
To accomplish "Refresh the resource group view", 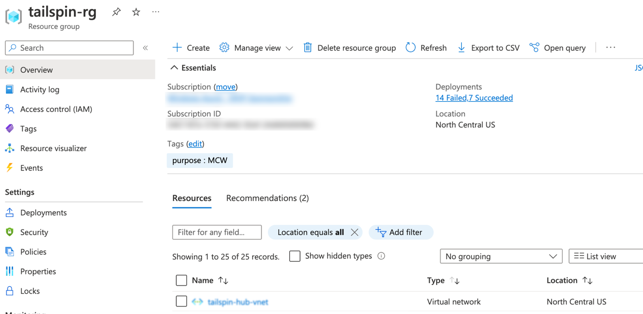I will (426, 48).
